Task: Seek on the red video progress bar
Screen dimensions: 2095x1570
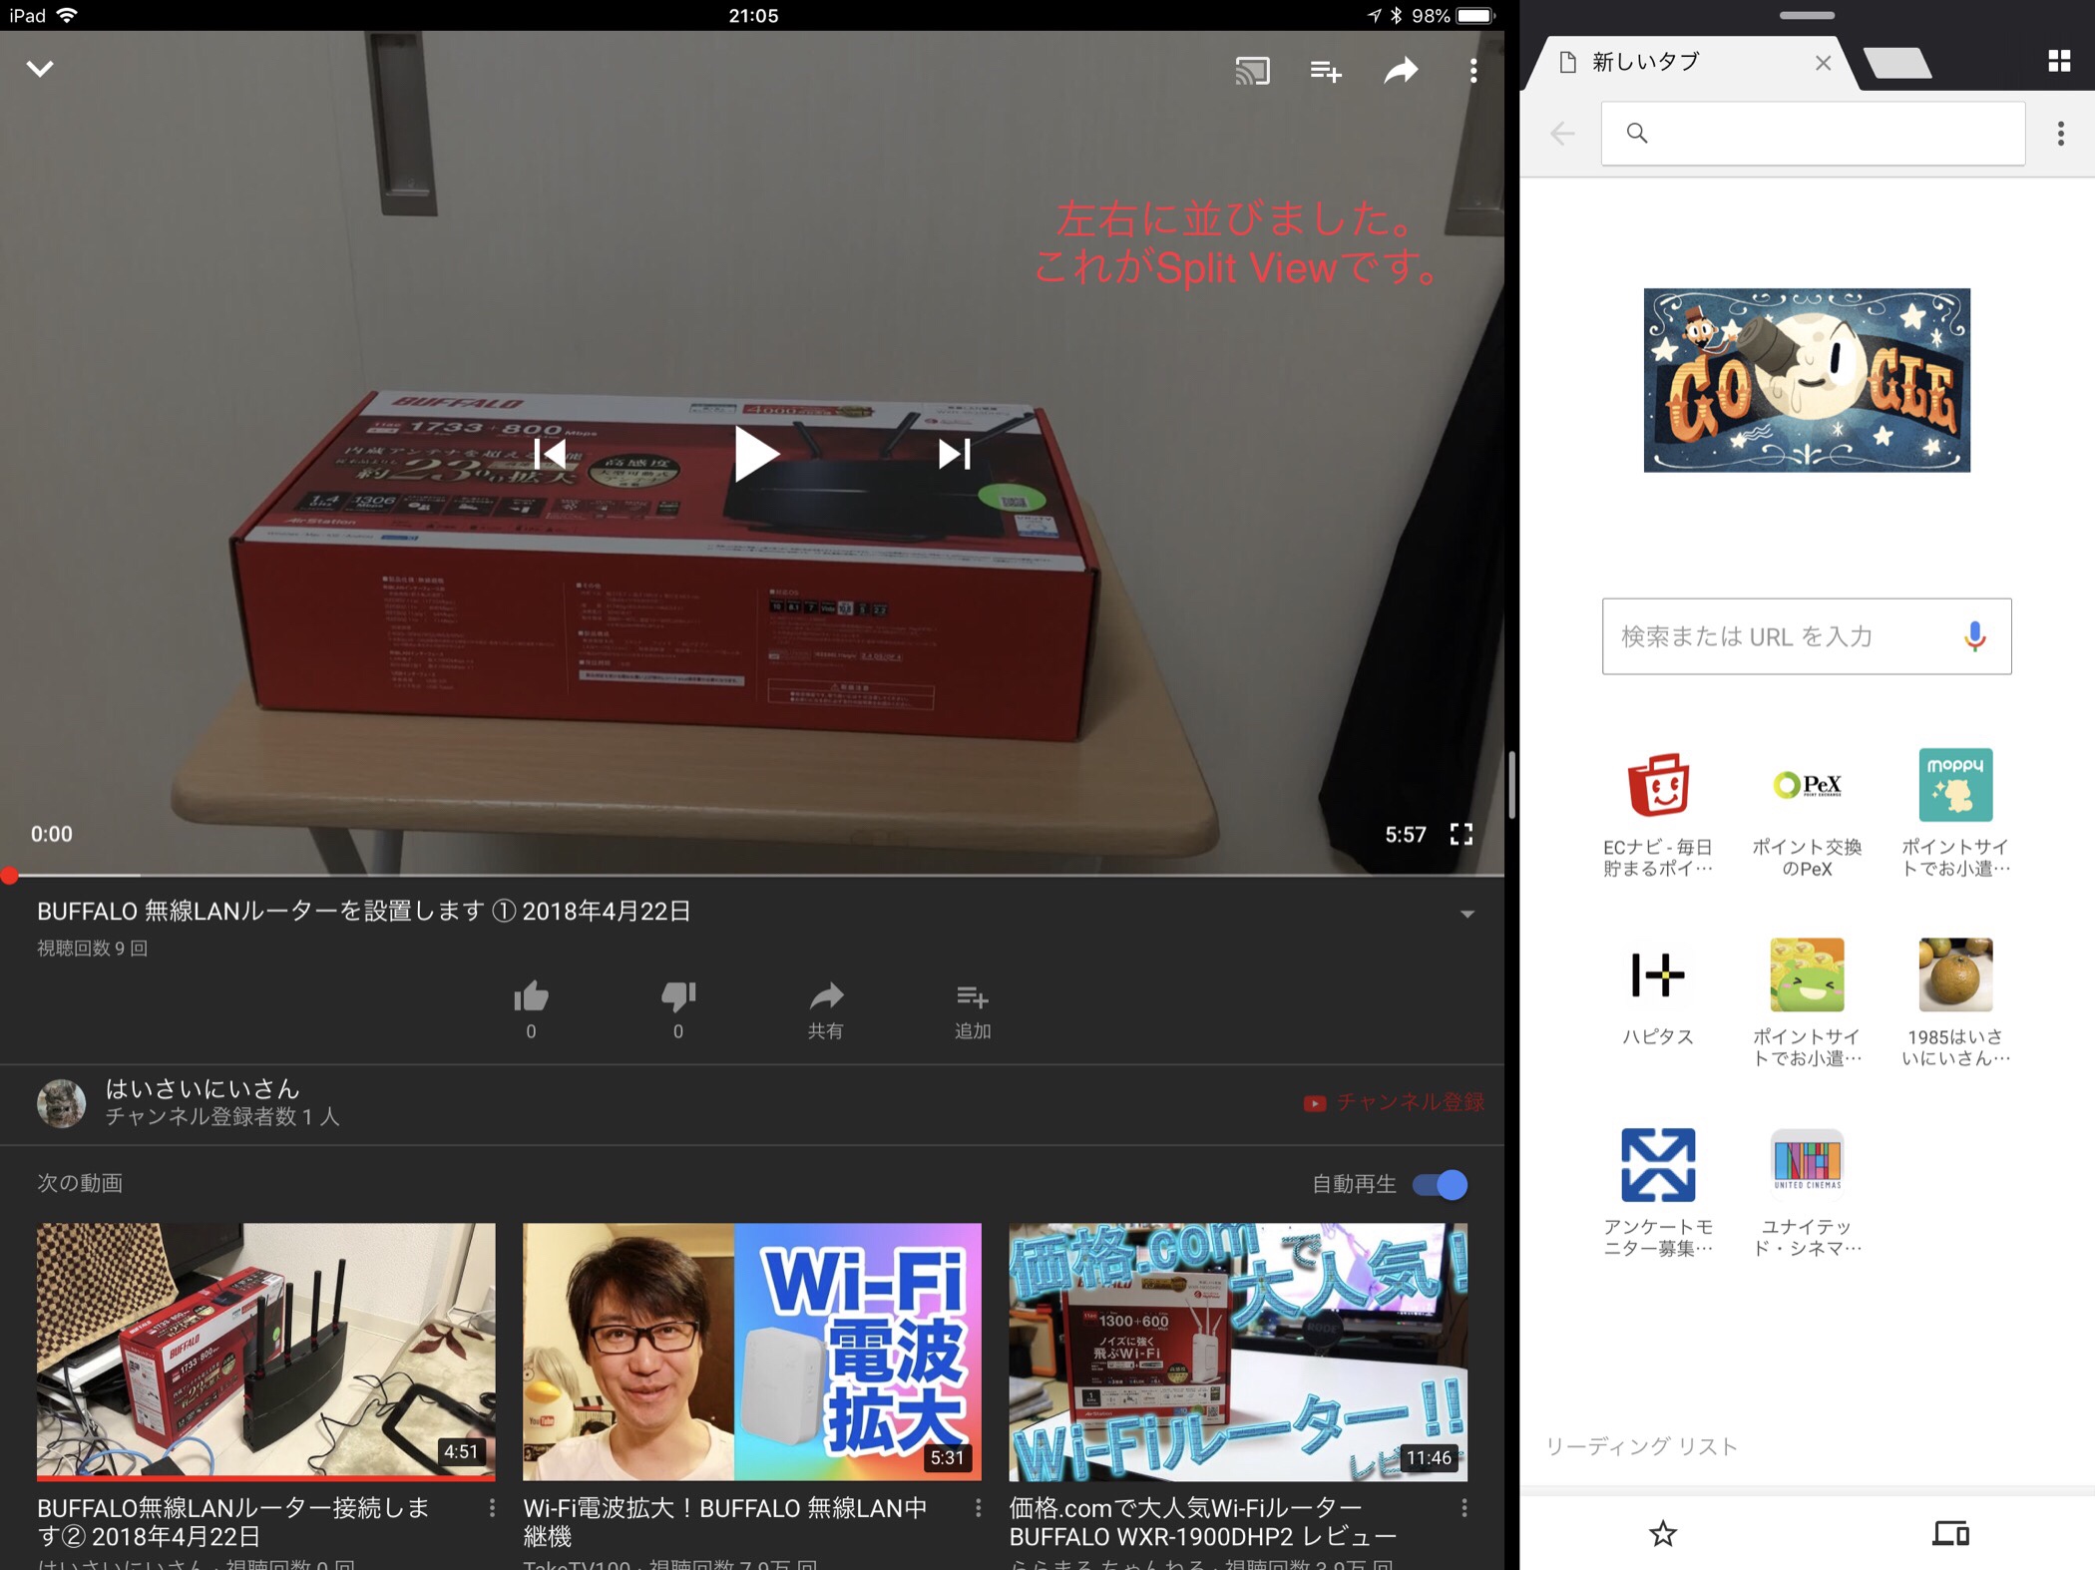Action: pyautogui.click(x=752, y=876)
